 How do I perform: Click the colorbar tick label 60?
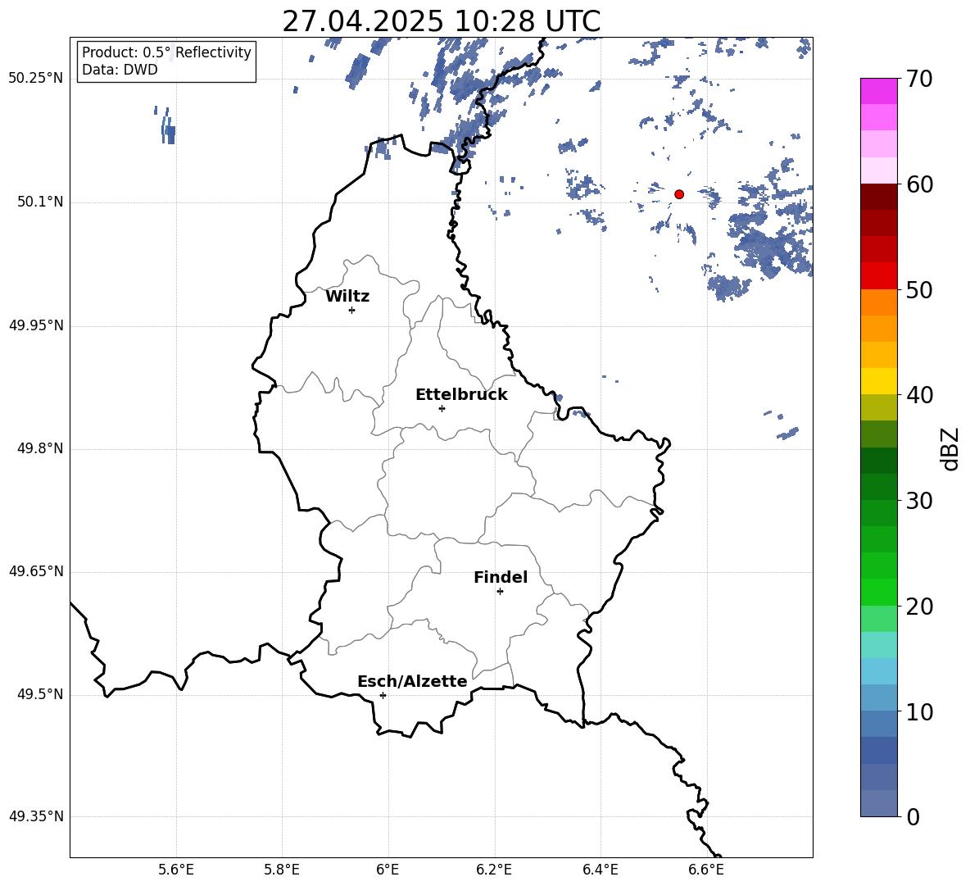click(919, 184)
